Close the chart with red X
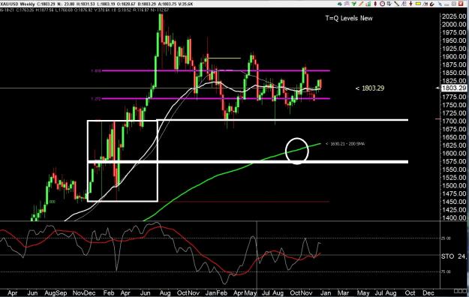The width and height of the screenshot is (469, 297). coord(461,4)
